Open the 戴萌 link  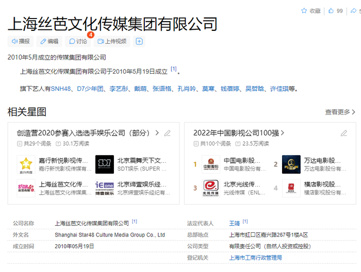[x=140, y=89]
